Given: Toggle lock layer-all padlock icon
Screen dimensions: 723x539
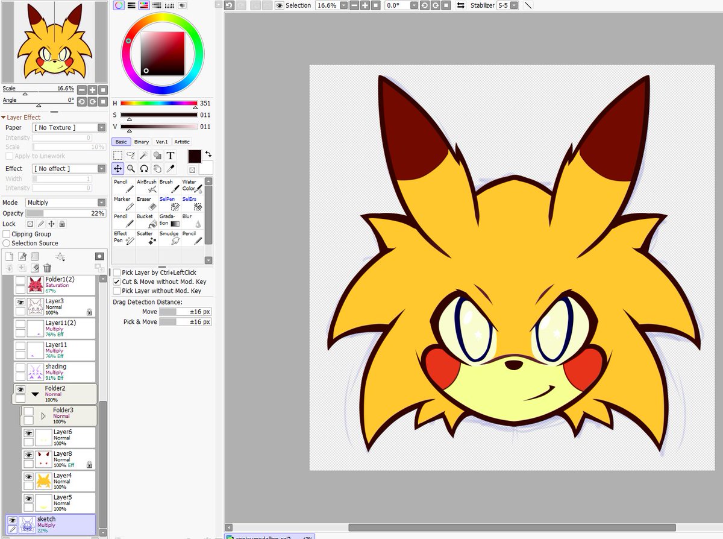Looking at the screenshot, I should (x=62, y=224).
